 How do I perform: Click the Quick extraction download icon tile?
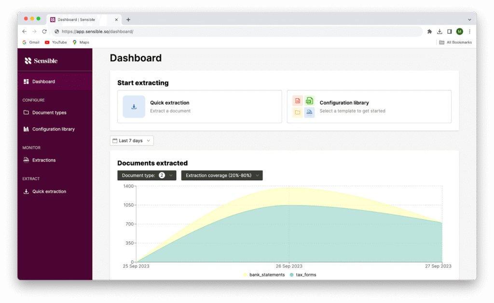click(134, 106)
